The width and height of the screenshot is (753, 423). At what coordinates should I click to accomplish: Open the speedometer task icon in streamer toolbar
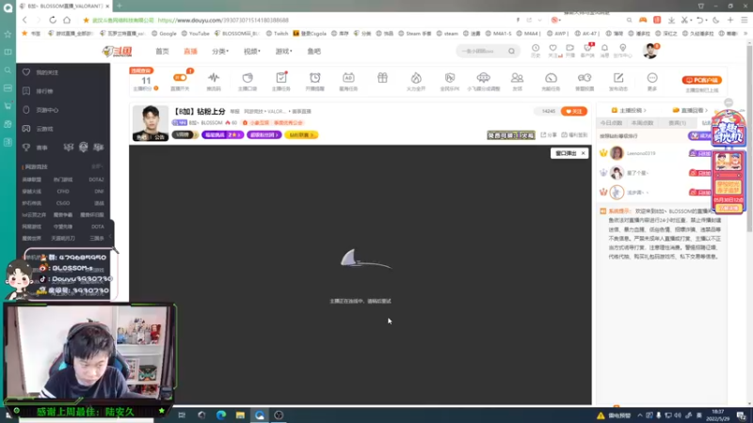[551, 78]
